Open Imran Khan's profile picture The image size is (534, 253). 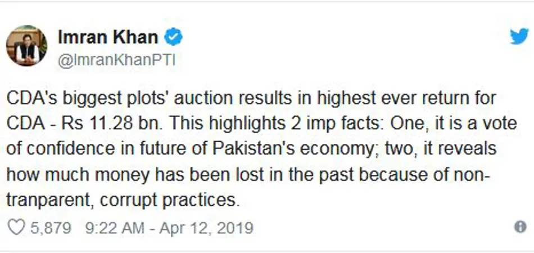[26, 46]
